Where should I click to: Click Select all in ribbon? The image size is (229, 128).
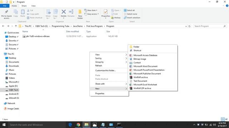pos(129,10)
